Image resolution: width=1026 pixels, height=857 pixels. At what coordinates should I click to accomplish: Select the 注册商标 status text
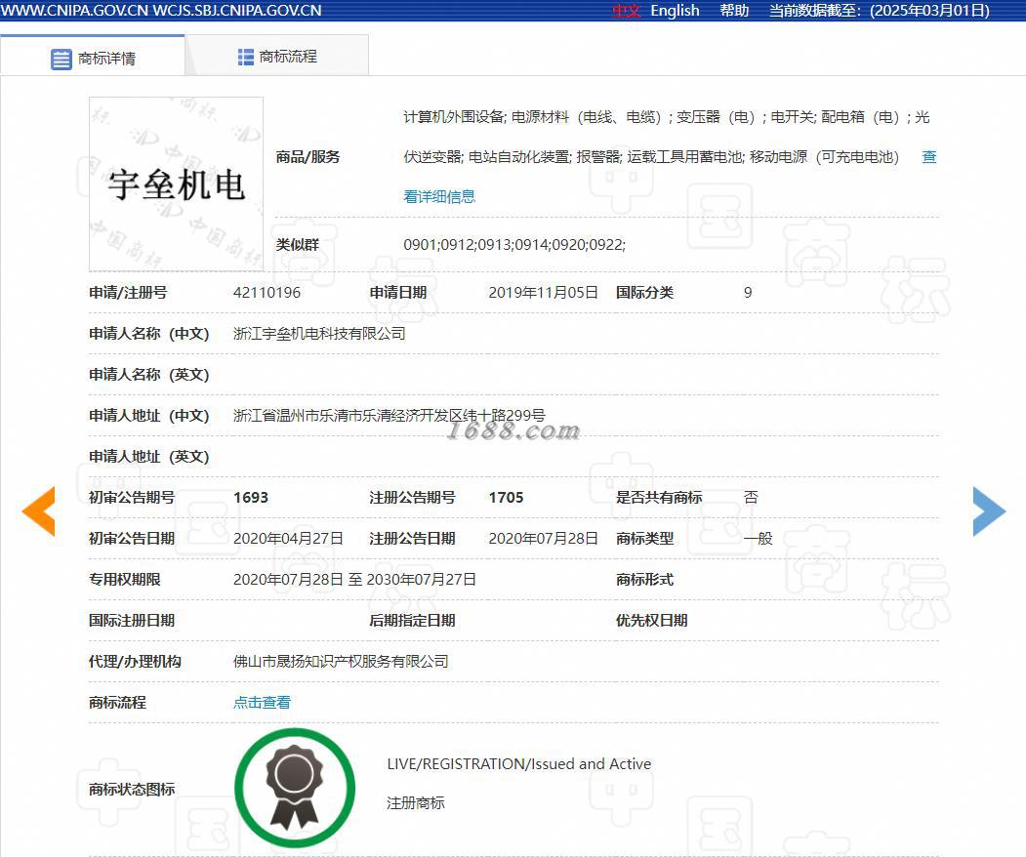[x=416, y=802]
